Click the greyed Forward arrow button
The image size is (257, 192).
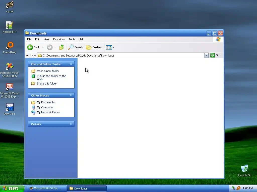[50, 47]
